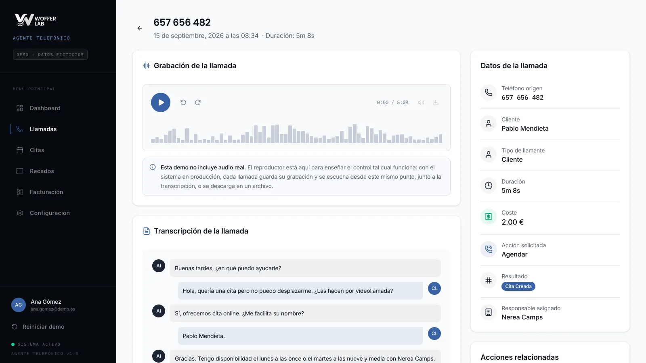Viewport: 646px width, 363px height.
Task: Open Configuración in the sidebar
Action: coord(58,213)
